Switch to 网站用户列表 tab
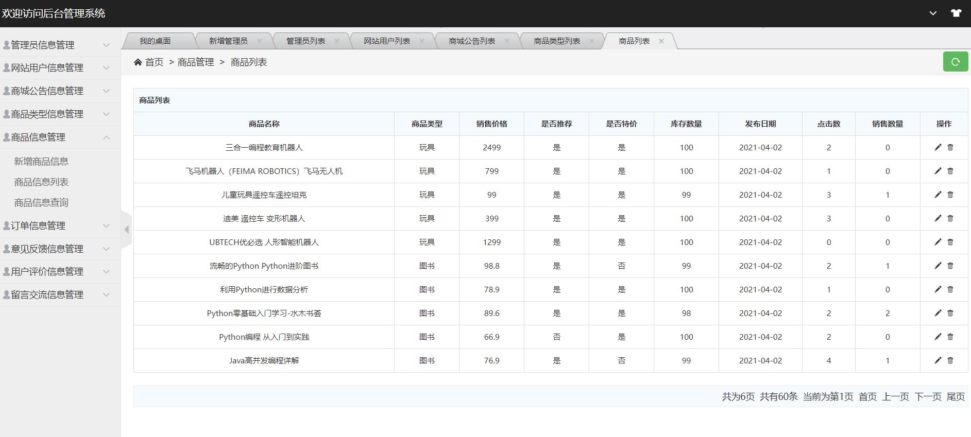Screen dimensions: 971x437 (x=387, y=41)
